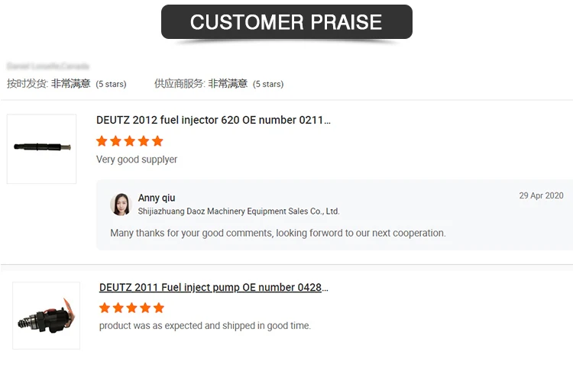Open the DEUTZ 2011 fuel pump thumbnail
The height and width of the screenshot is (371, 573).
coord(46,316)
